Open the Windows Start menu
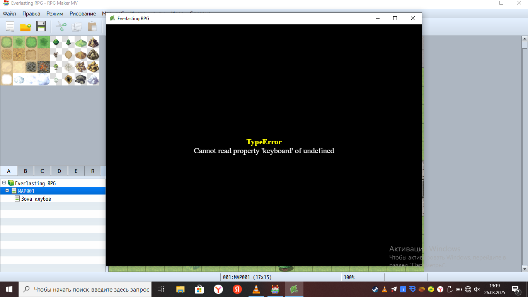Viewport: 528px width, 297px height. click(9, 289)
